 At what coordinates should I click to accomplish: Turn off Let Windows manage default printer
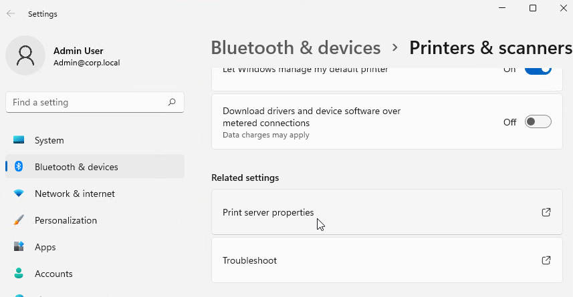tap(538, 70)
